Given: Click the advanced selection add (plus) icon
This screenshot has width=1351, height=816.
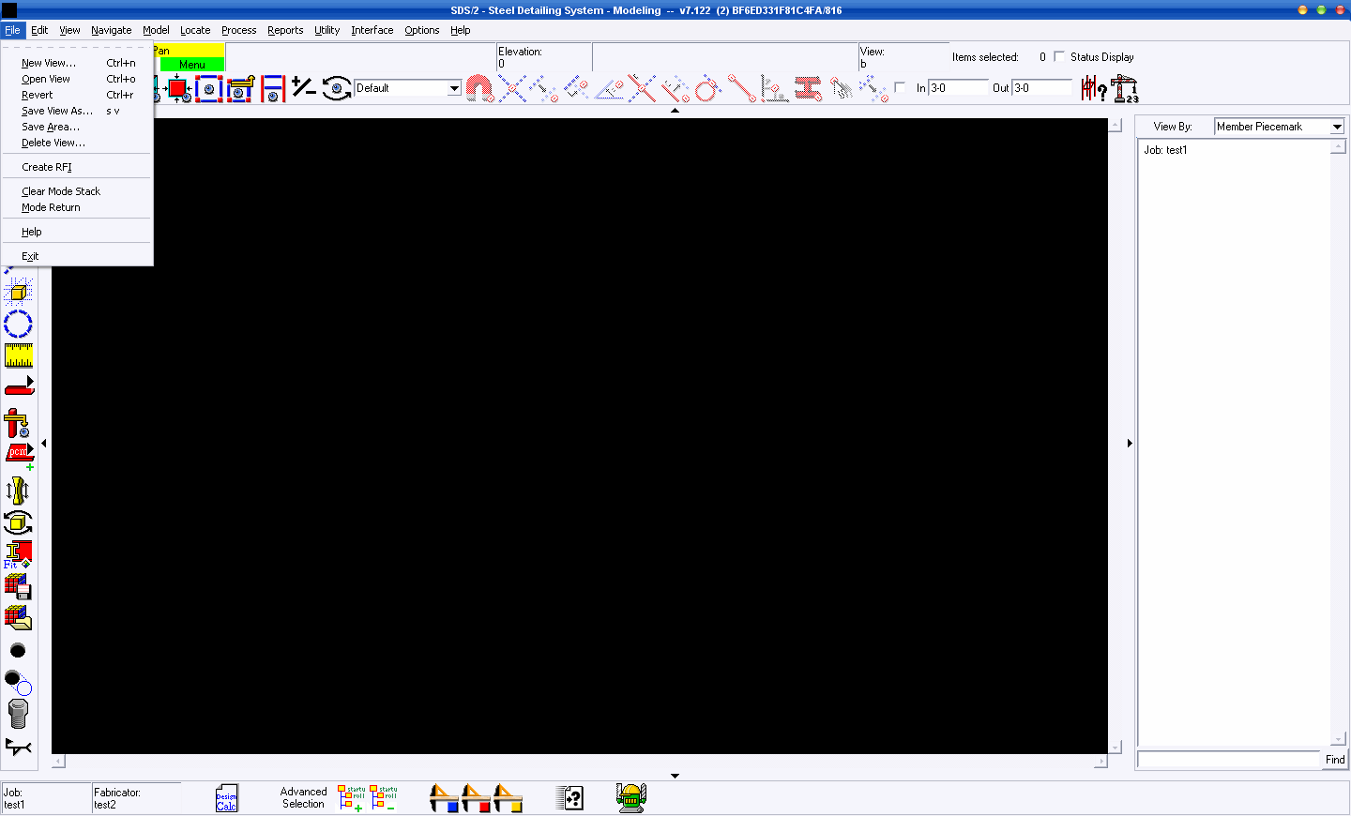Looking at the screenshot, I should [x=352, y=798].
